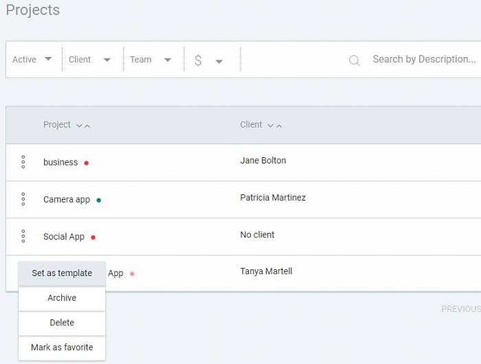Viewport: 481px width, 364px height.
Task: Sort the table by Client column header
Action: point(260,125)
